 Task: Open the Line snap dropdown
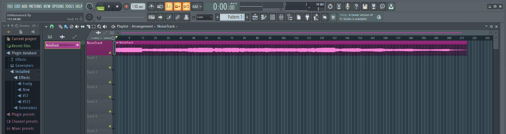tap(205, 17)
